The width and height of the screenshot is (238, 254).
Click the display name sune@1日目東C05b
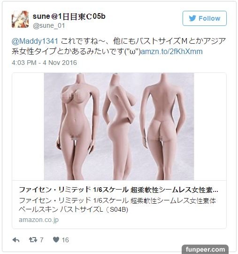coord(69,16)
